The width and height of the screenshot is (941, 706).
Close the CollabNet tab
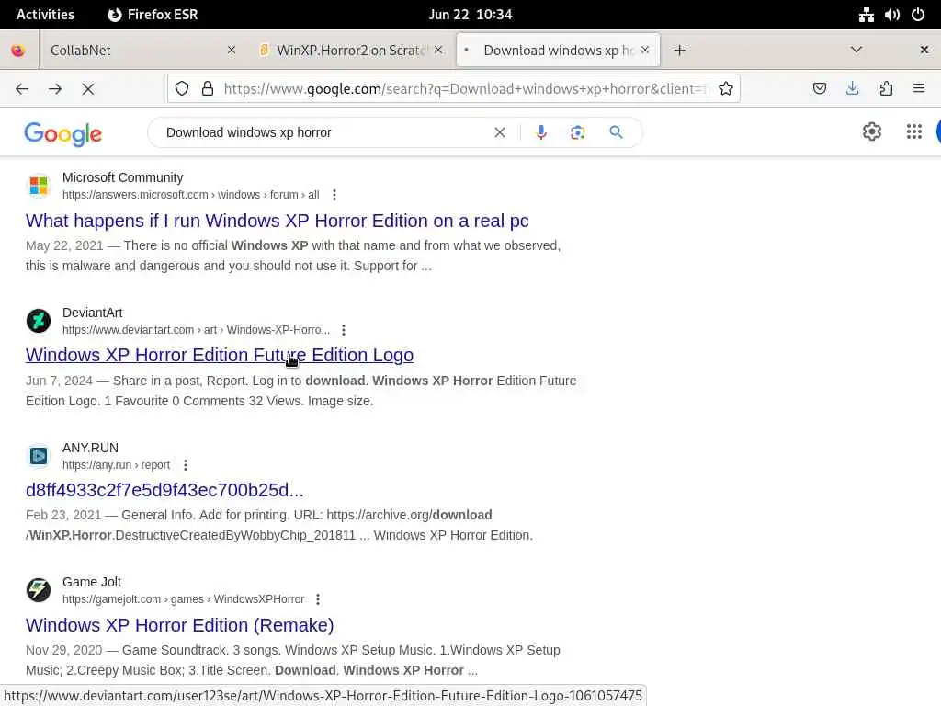[x=232, y=51]
